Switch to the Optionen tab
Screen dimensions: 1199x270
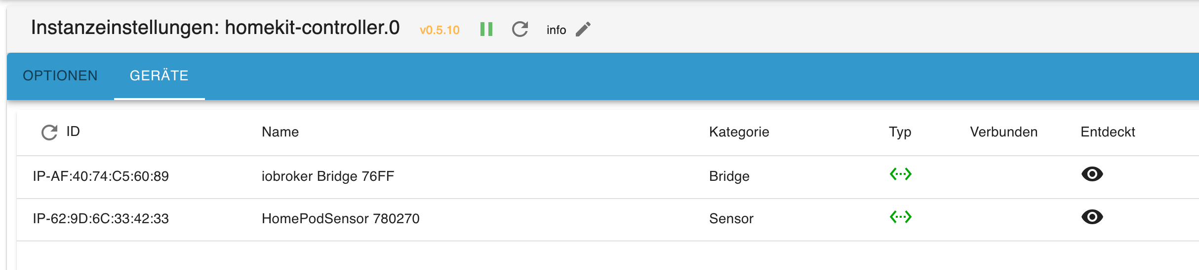[x=60, y=76]
